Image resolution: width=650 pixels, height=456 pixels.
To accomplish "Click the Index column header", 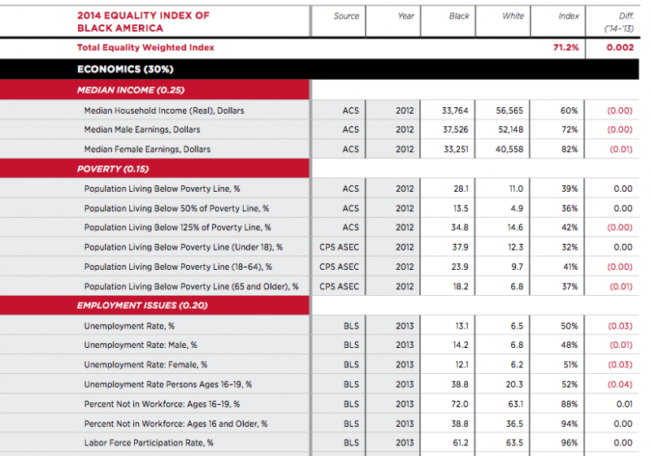I will pyautogui.click(x=569, y=16).
